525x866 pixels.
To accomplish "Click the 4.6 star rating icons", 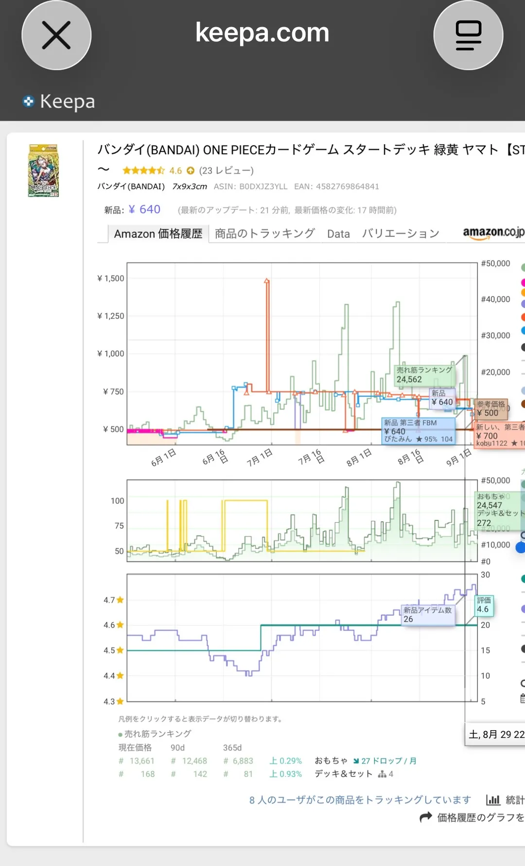I will 143,170.
